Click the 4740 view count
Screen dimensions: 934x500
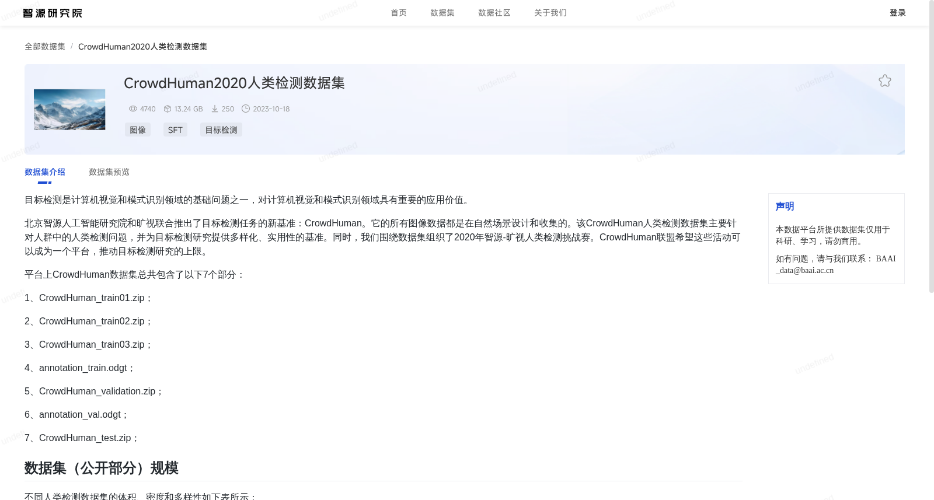(x=148, y=109)
